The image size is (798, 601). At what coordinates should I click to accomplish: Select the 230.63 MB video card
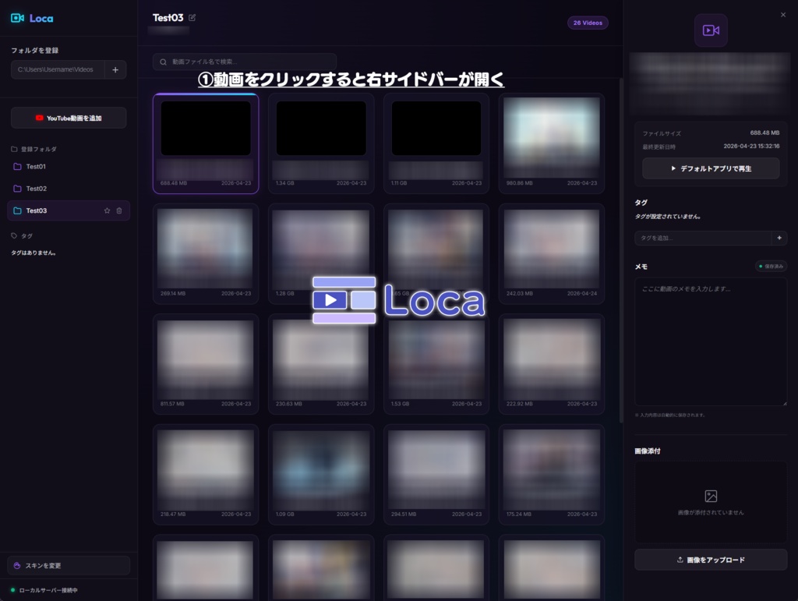point(321,364)
